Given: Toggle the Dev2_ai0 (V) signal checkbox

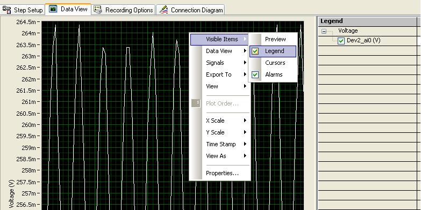Looking at the screenshot, I should (x=341, y=41).
